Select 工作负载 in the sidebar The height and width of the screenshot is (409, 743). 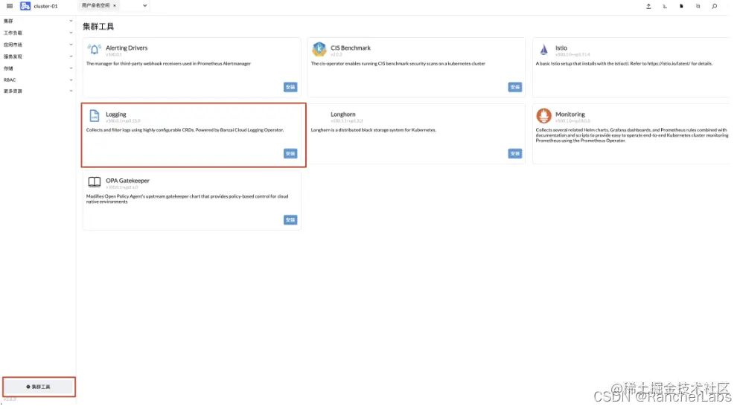(13, 33)
